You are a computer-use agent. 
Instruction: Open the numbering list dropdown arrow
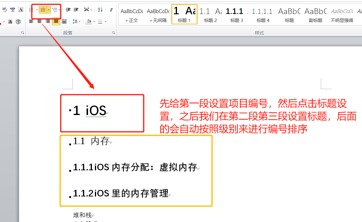tap(49, 10)
